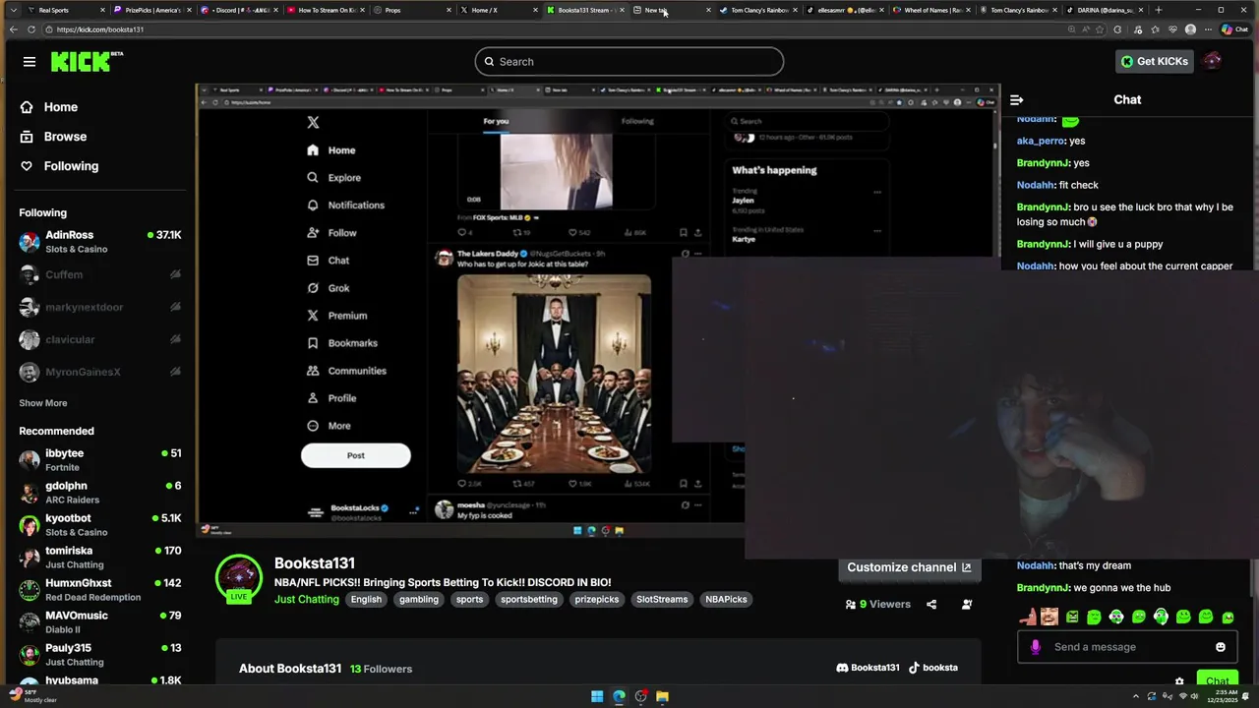Open booksta TikTok link
The width and height of the screenshot is (1259, 708).
[x=932, y=668]
